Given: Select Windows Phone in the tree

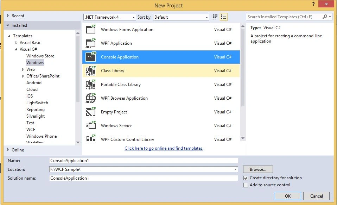Looking at the screenshot, I should tap(42, 136).
